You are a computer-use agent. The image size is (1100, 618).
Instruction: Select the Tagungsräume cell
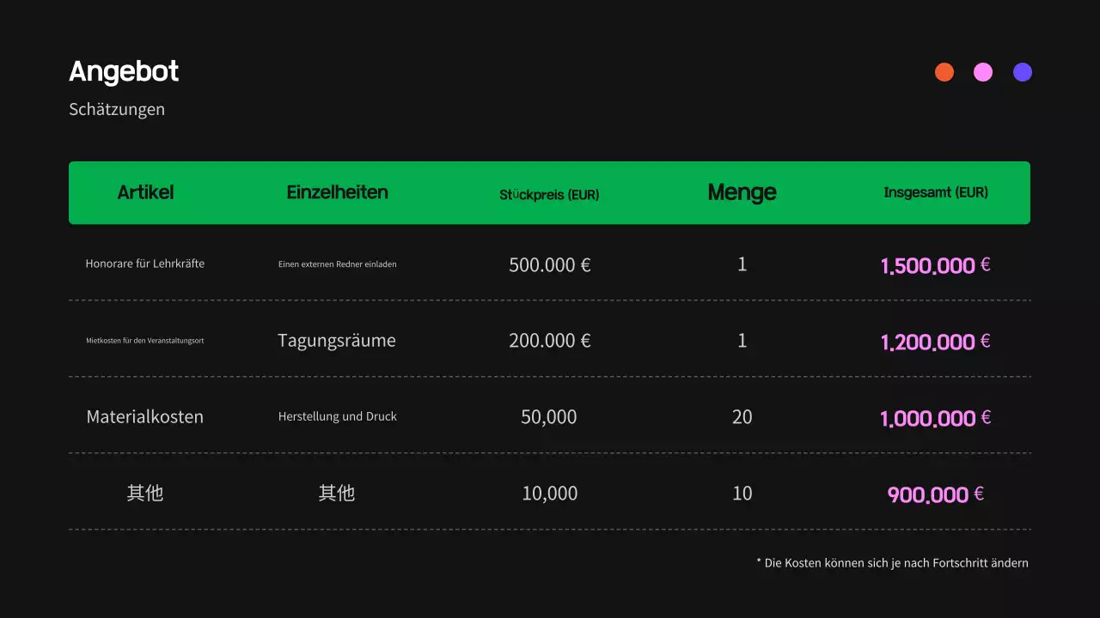click(337, 341)
